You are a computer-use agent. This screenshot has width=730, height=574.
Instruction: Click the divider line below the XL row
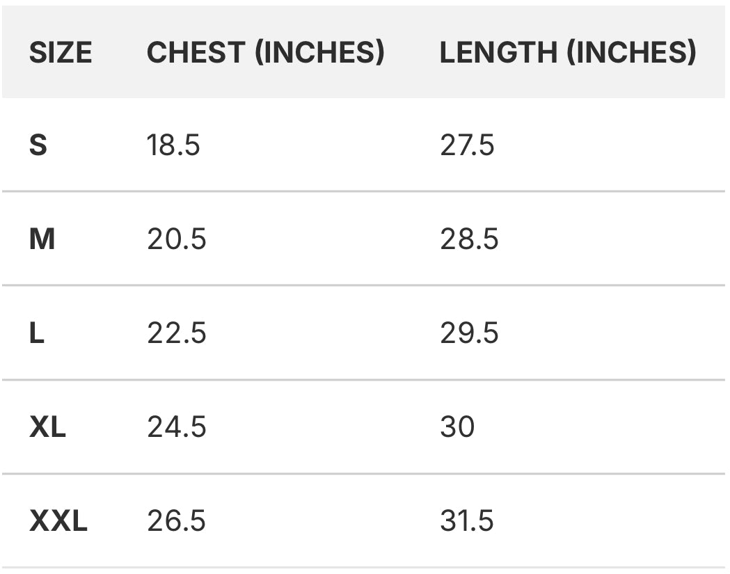point(363,473)
